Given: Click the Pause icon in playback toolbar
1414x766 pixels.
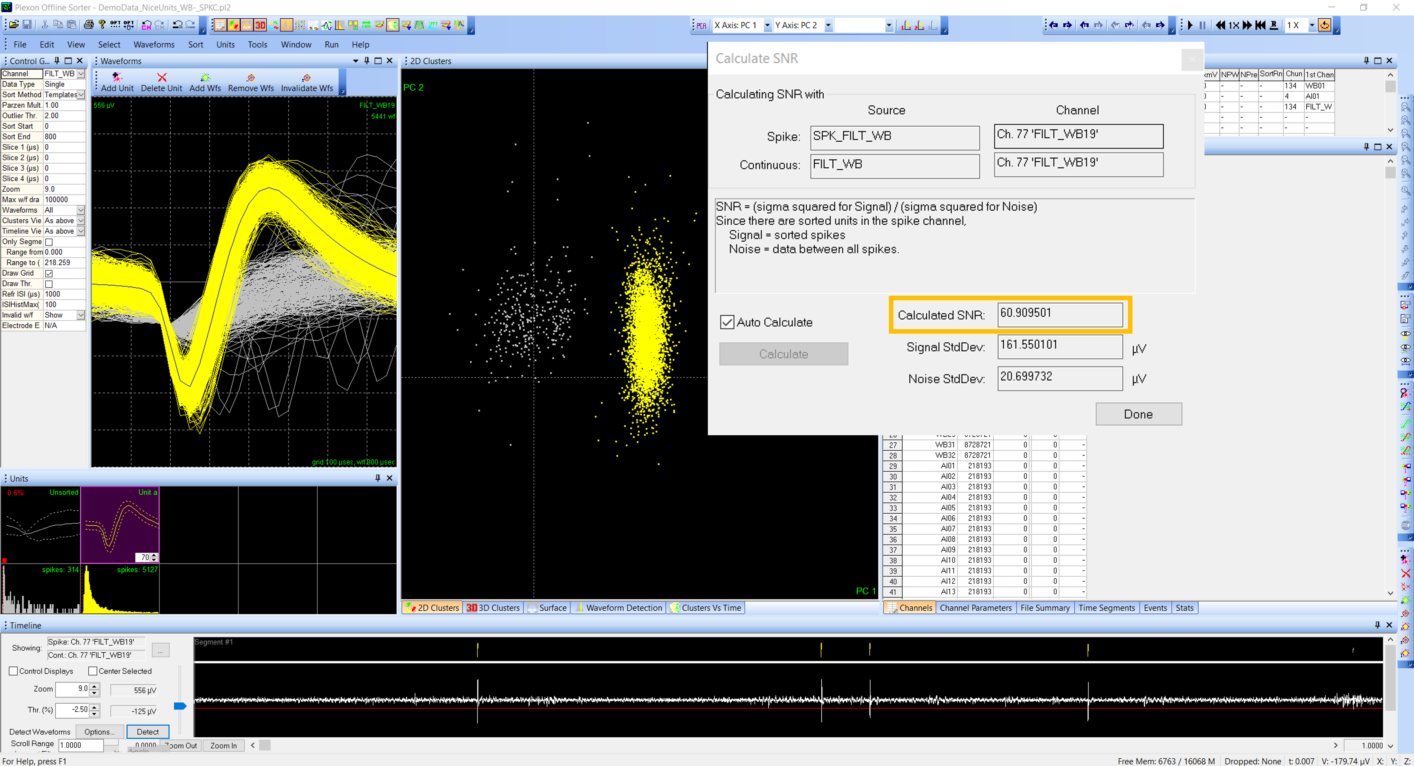Looking at the screenshot, I should tap(1203, 25).
